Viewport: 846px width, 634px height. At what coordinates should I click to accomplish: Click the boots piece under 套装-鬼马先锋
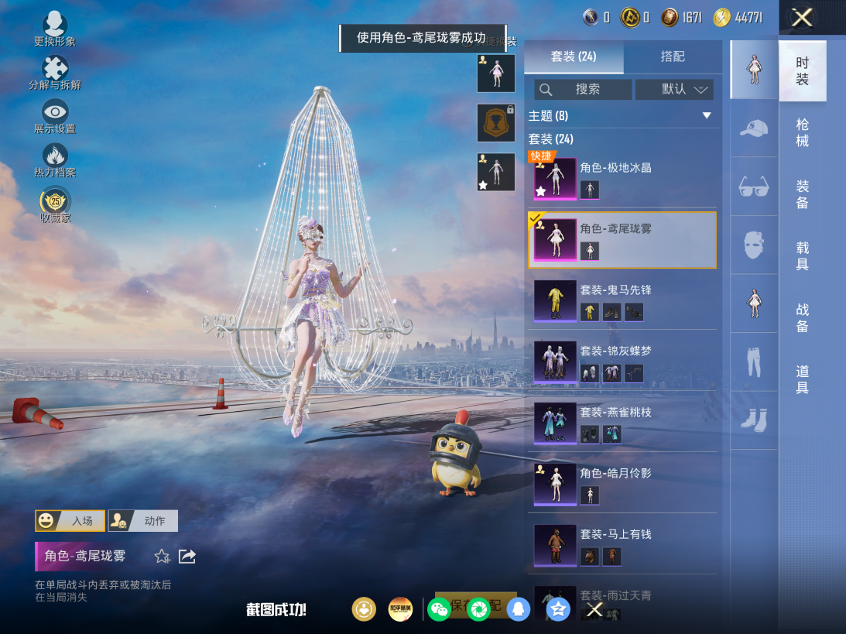click(x=611, y=313)
